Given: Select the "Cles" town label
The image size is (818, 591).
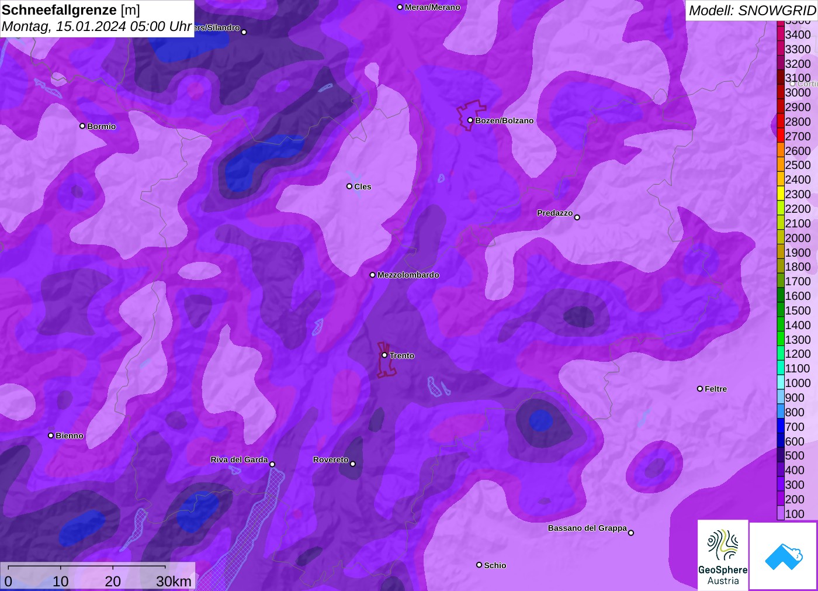Looking at the screenshot, I should pos(363,186).
